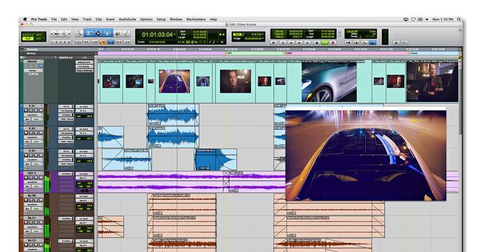Select the Scrubber speaker tool

point(117,33)
